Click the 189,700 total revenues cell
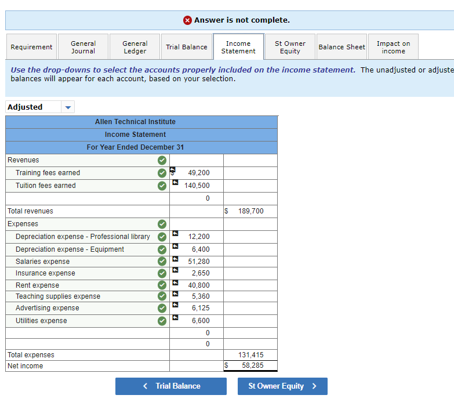The height and width of the screenshot is (413, 454). coord(250,211)
